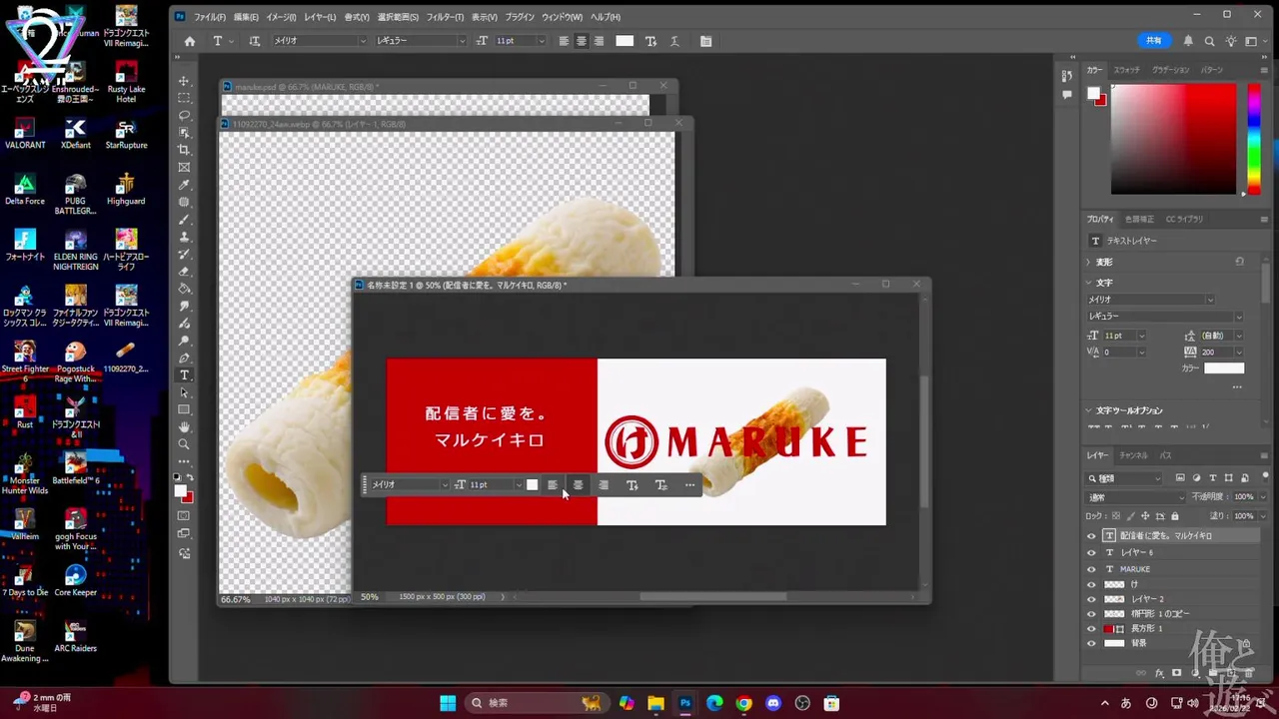Select the Eraser tool
1279x719 pixels.
click(184, 271)
